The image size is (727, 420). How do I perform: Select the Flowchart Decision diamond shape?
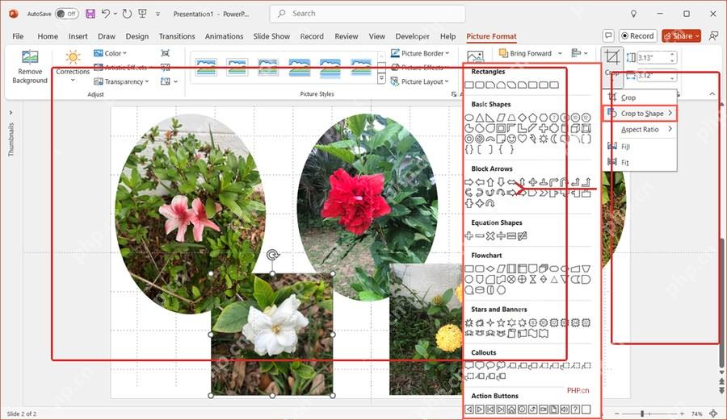tap(490, 268)
